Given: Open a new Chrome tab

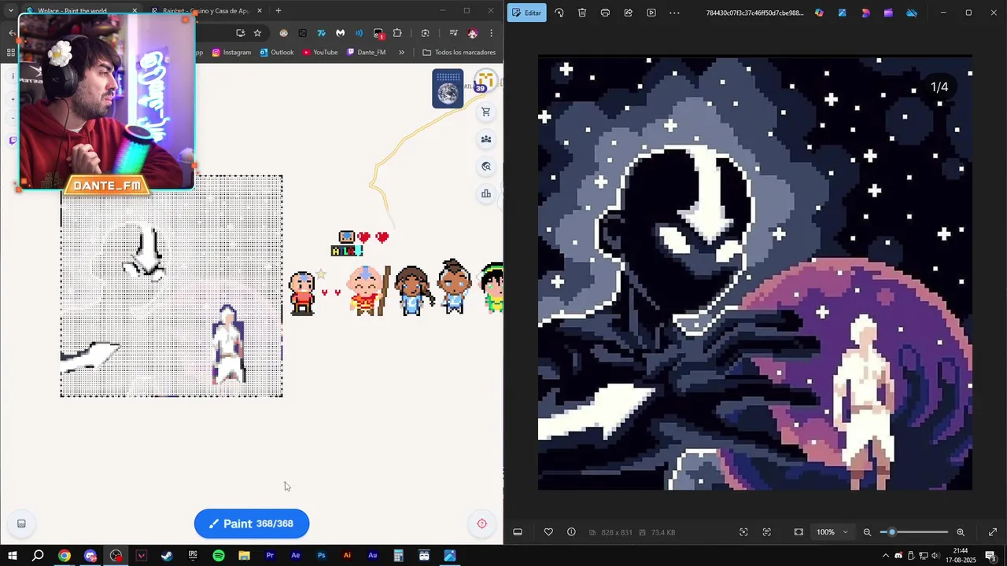Looking at the screenshot, I should coord(278,11).
